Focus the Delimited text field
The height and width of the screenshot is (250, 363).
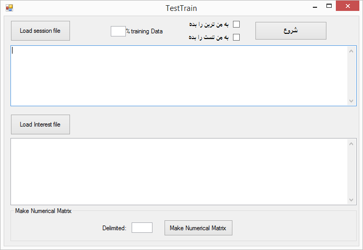tap(142, 228)
